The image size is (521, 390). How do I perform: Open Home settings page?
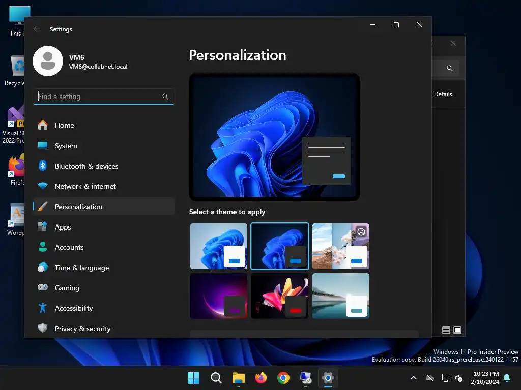tap(104, 125)
